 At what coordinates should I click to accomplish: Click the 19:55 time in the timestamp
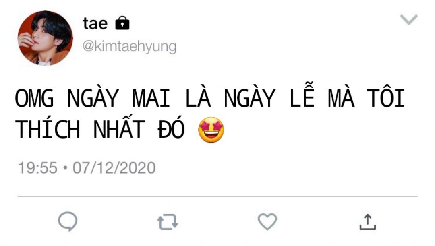pyautogui.click(x=37, y=168)
